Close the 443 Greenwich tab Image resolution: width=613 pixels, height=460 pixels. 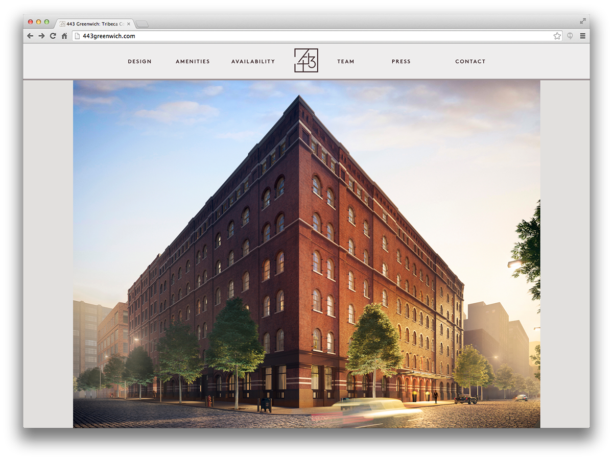(x=128, y=24)
